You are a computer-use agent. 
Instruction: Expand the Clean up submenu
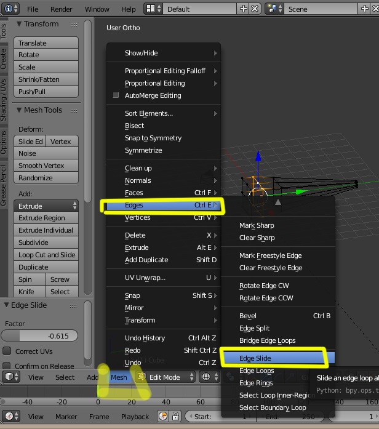pos(164,168)
